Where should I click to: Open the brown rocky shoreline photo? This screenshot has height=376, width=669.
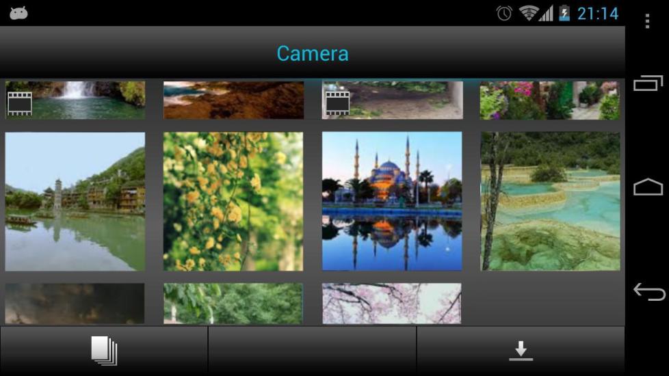tap(233, 100)
